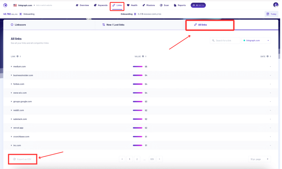
Task: Expand the medium.com row
Action: tap(11, 67)
